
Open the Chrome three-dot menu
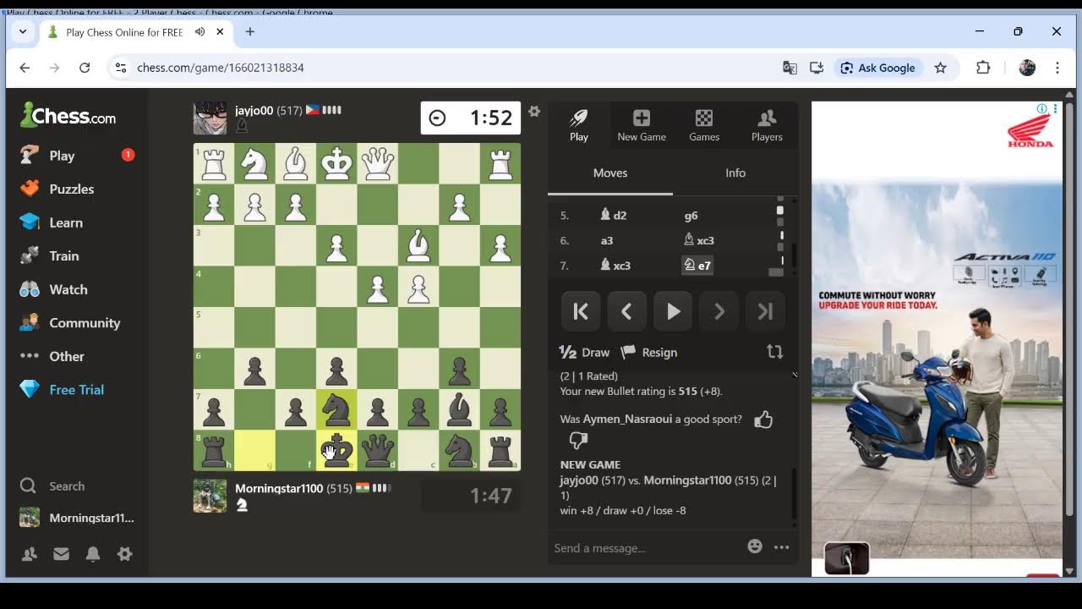tap(1057, 68)
